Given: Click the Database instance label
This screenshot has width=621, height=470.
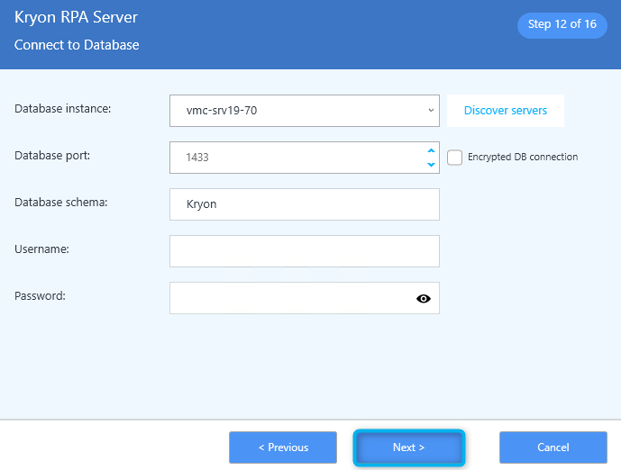Looking at the screenshot, I should [62, 109].
